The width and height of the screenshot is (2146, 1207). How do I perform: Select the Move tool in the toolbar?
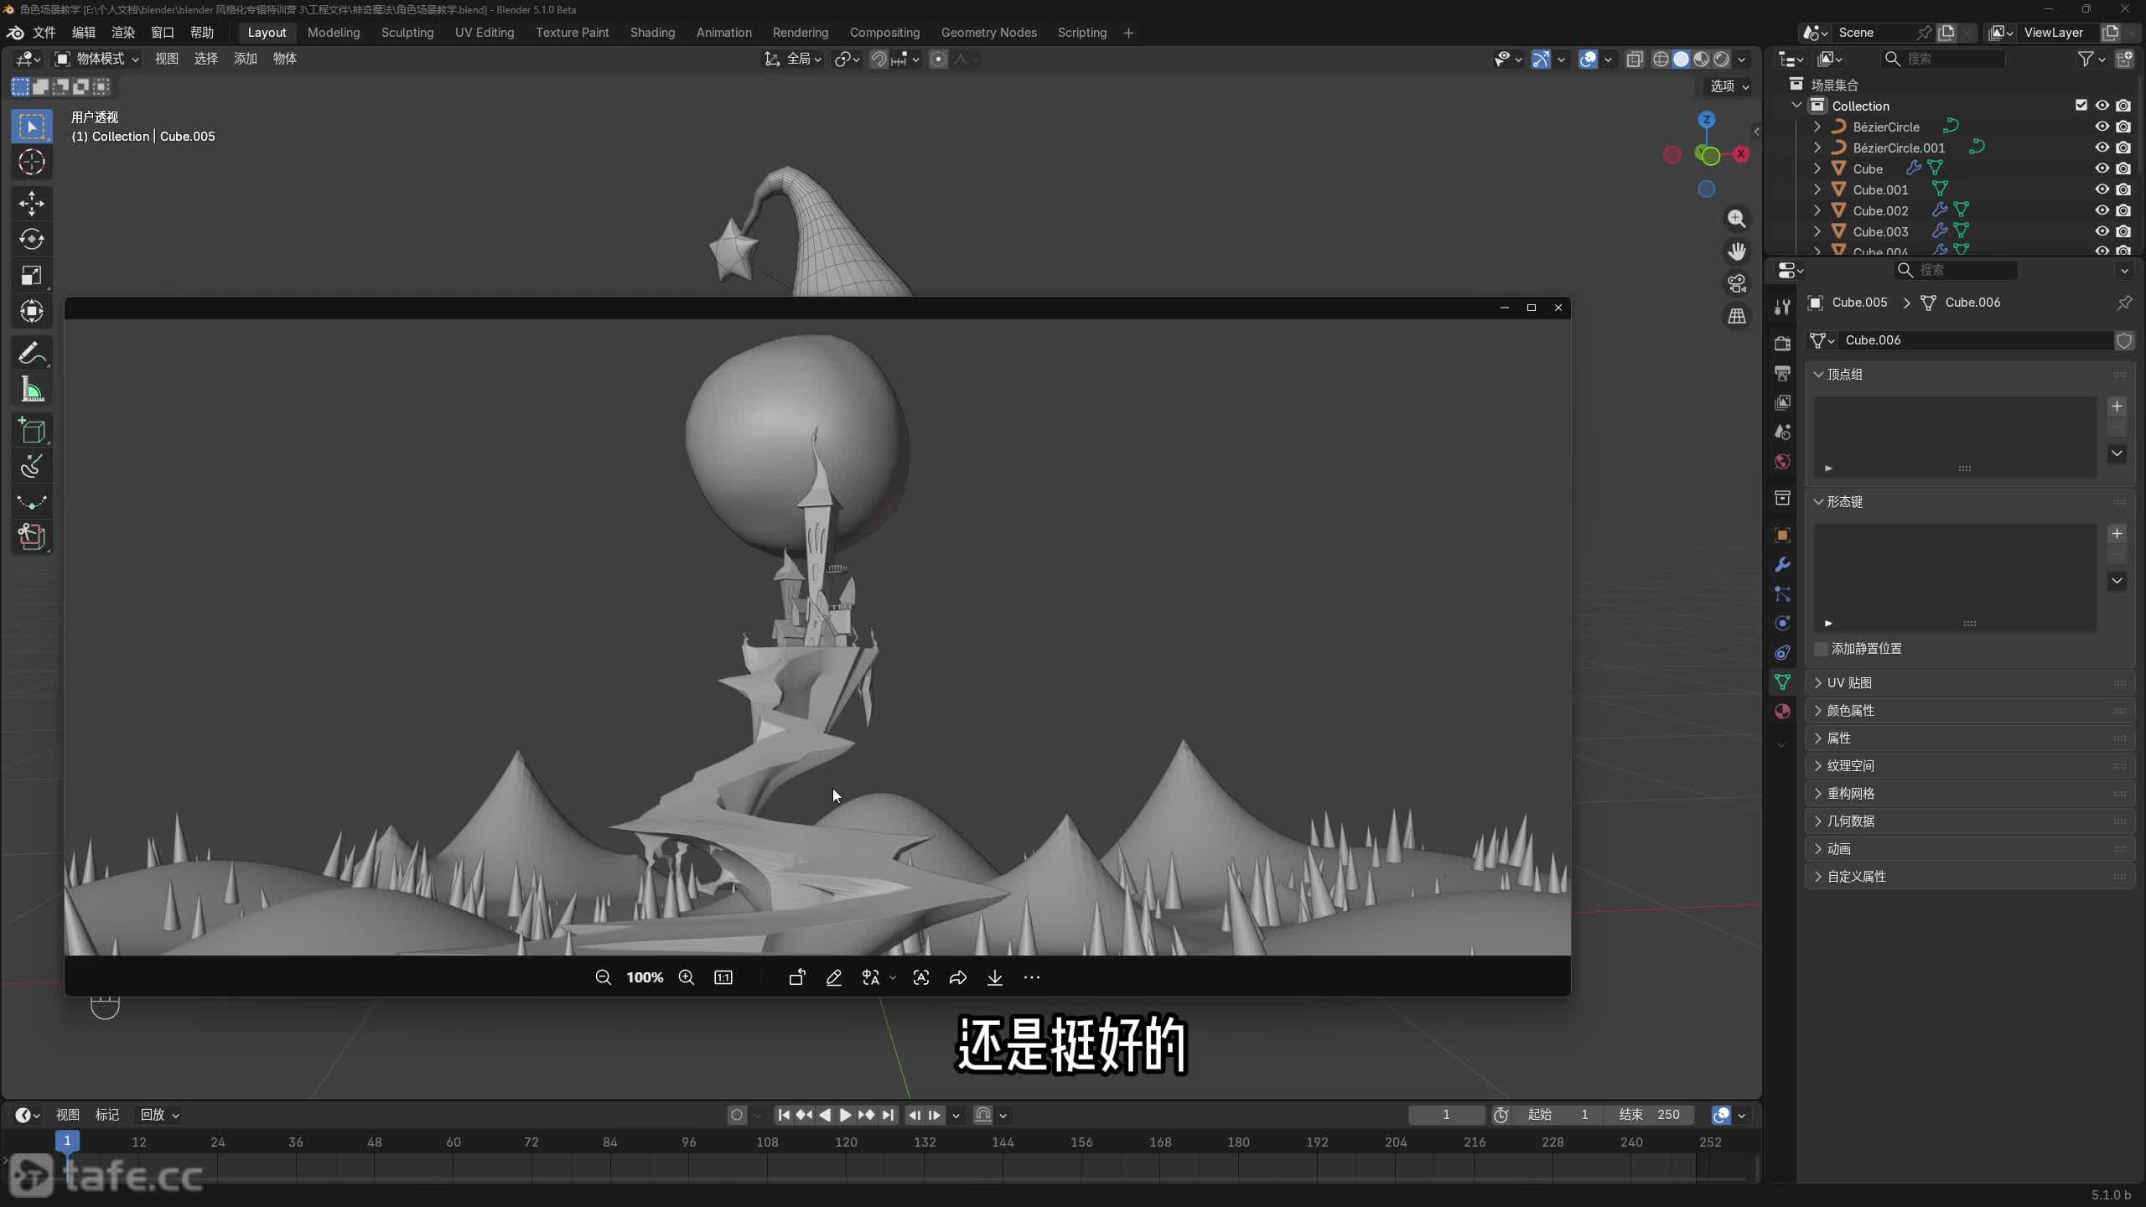[32, 203]
